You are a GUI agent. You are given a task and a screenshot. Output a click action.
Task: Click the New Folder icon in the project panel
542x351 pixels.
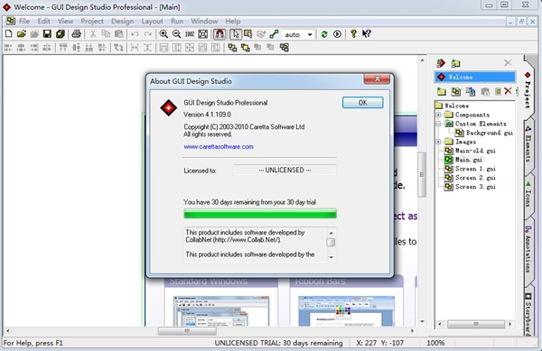[x=442, y=91]
